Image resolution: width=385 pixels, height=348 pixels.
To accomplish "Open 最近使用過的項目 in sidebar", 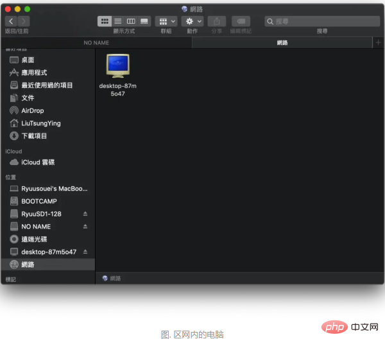I will (48, 85).
